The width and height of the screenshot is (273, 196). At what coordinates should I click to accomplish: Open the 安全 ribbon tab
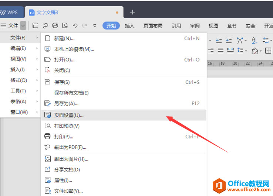tap(250, 26)
